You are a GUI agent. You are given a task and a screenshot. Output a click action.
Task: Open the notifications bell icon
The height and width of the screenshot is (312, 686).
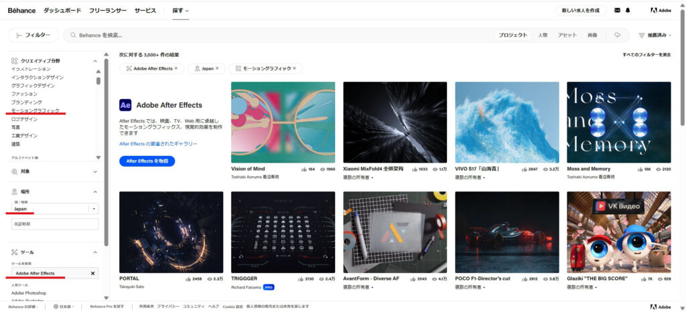(x=628, y=11)
